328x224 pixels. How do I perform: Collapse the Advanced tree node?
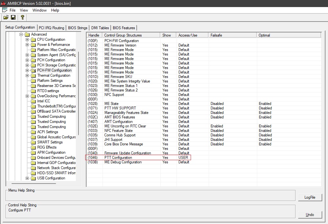point(21,34)
